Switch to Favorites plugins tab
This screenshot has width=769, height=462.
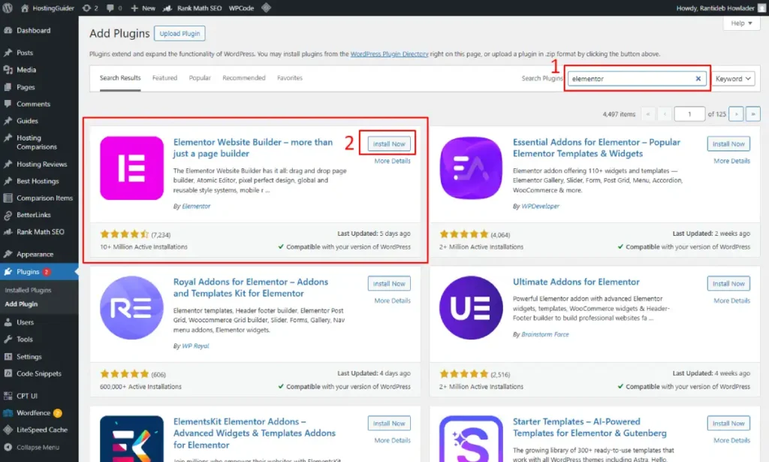point(290,78)
